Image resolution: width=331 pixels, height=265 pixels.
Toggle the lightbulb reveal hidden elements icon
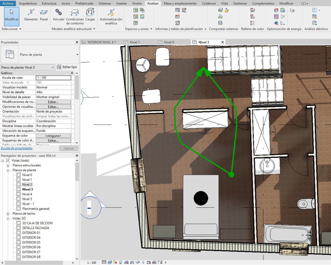pyautogui.click(x=143, y=262)
